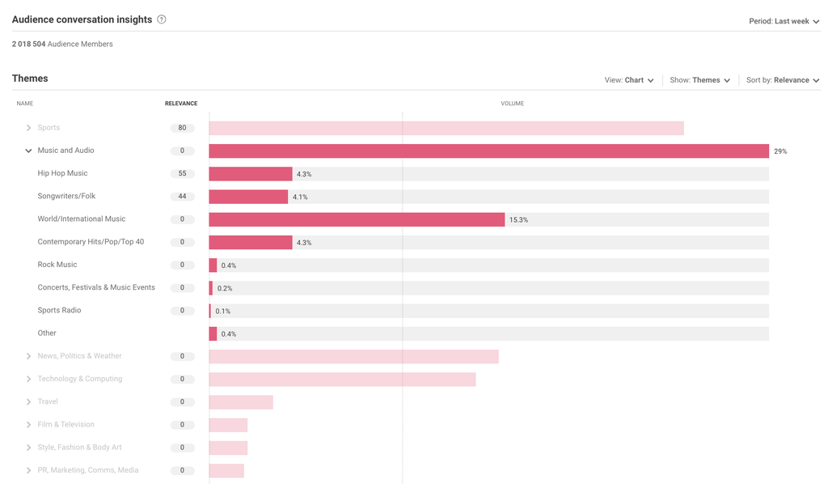Click the World/International Music volume bar
The width and height of the screenshot is (828, 484).
click(x=356, y=219)
